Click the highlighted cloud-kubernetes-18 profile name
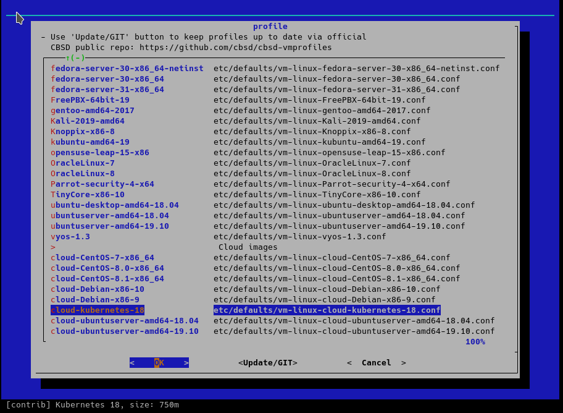 (98, 310)
